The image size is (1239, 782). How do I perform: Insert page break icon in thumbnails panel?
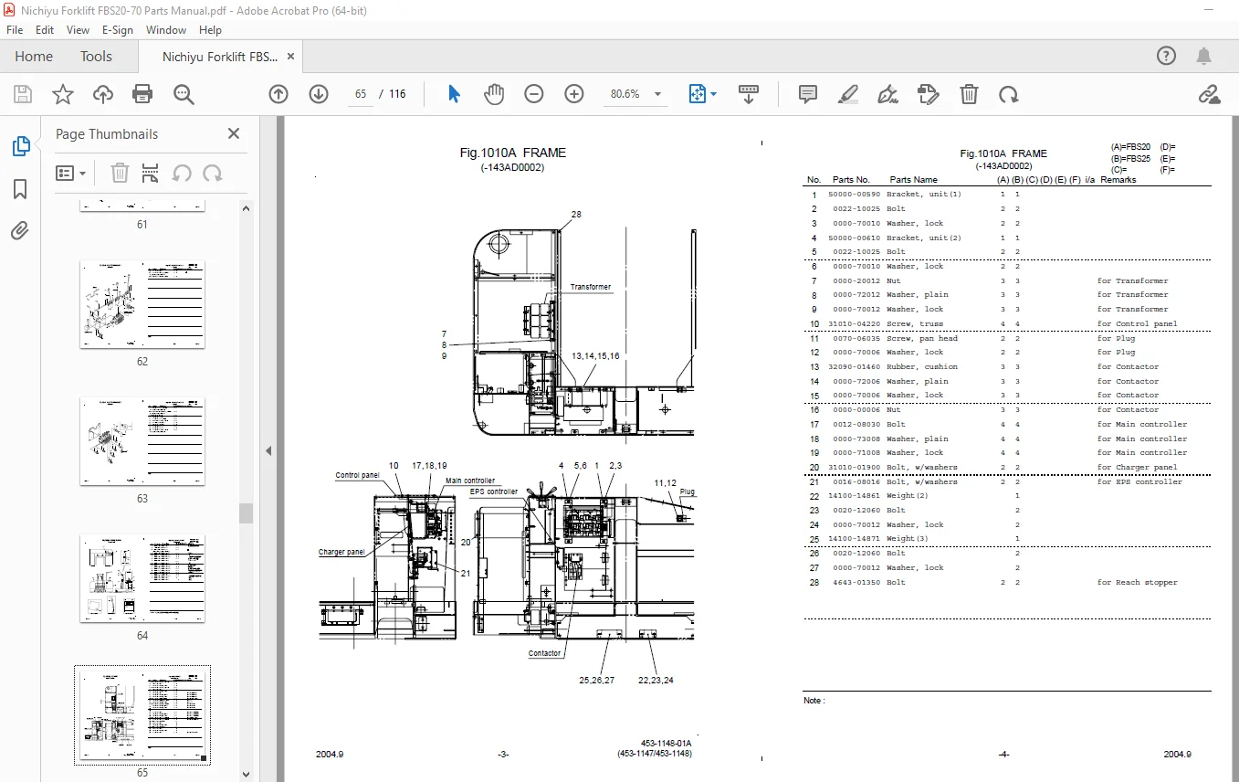pyautogui.click(x=151, y=173)
